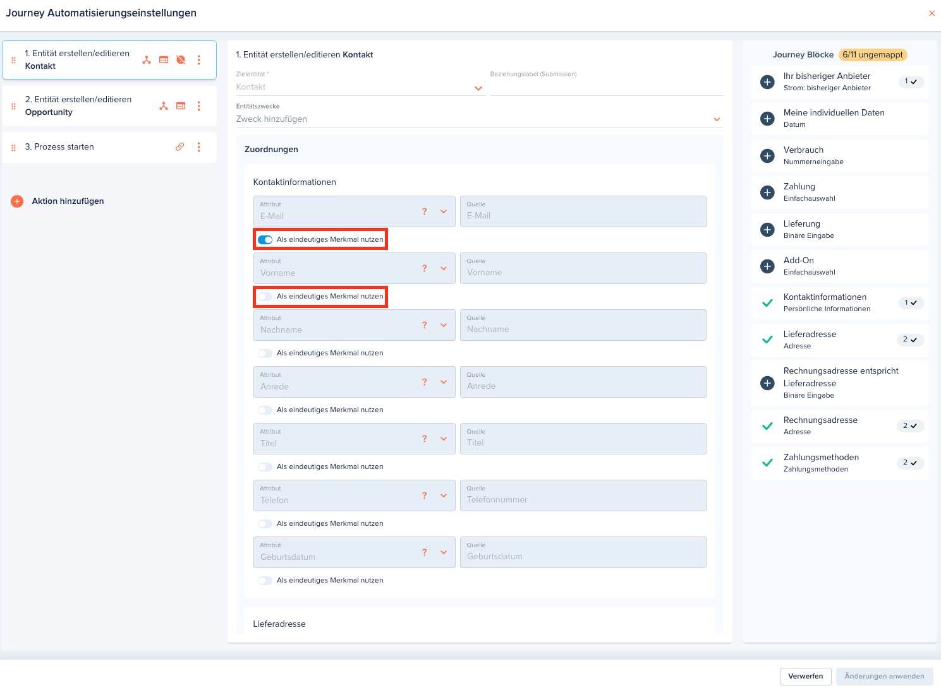Add Meine individuellen Daten block via plus
The image size is (941, 688).
[767, 119]
